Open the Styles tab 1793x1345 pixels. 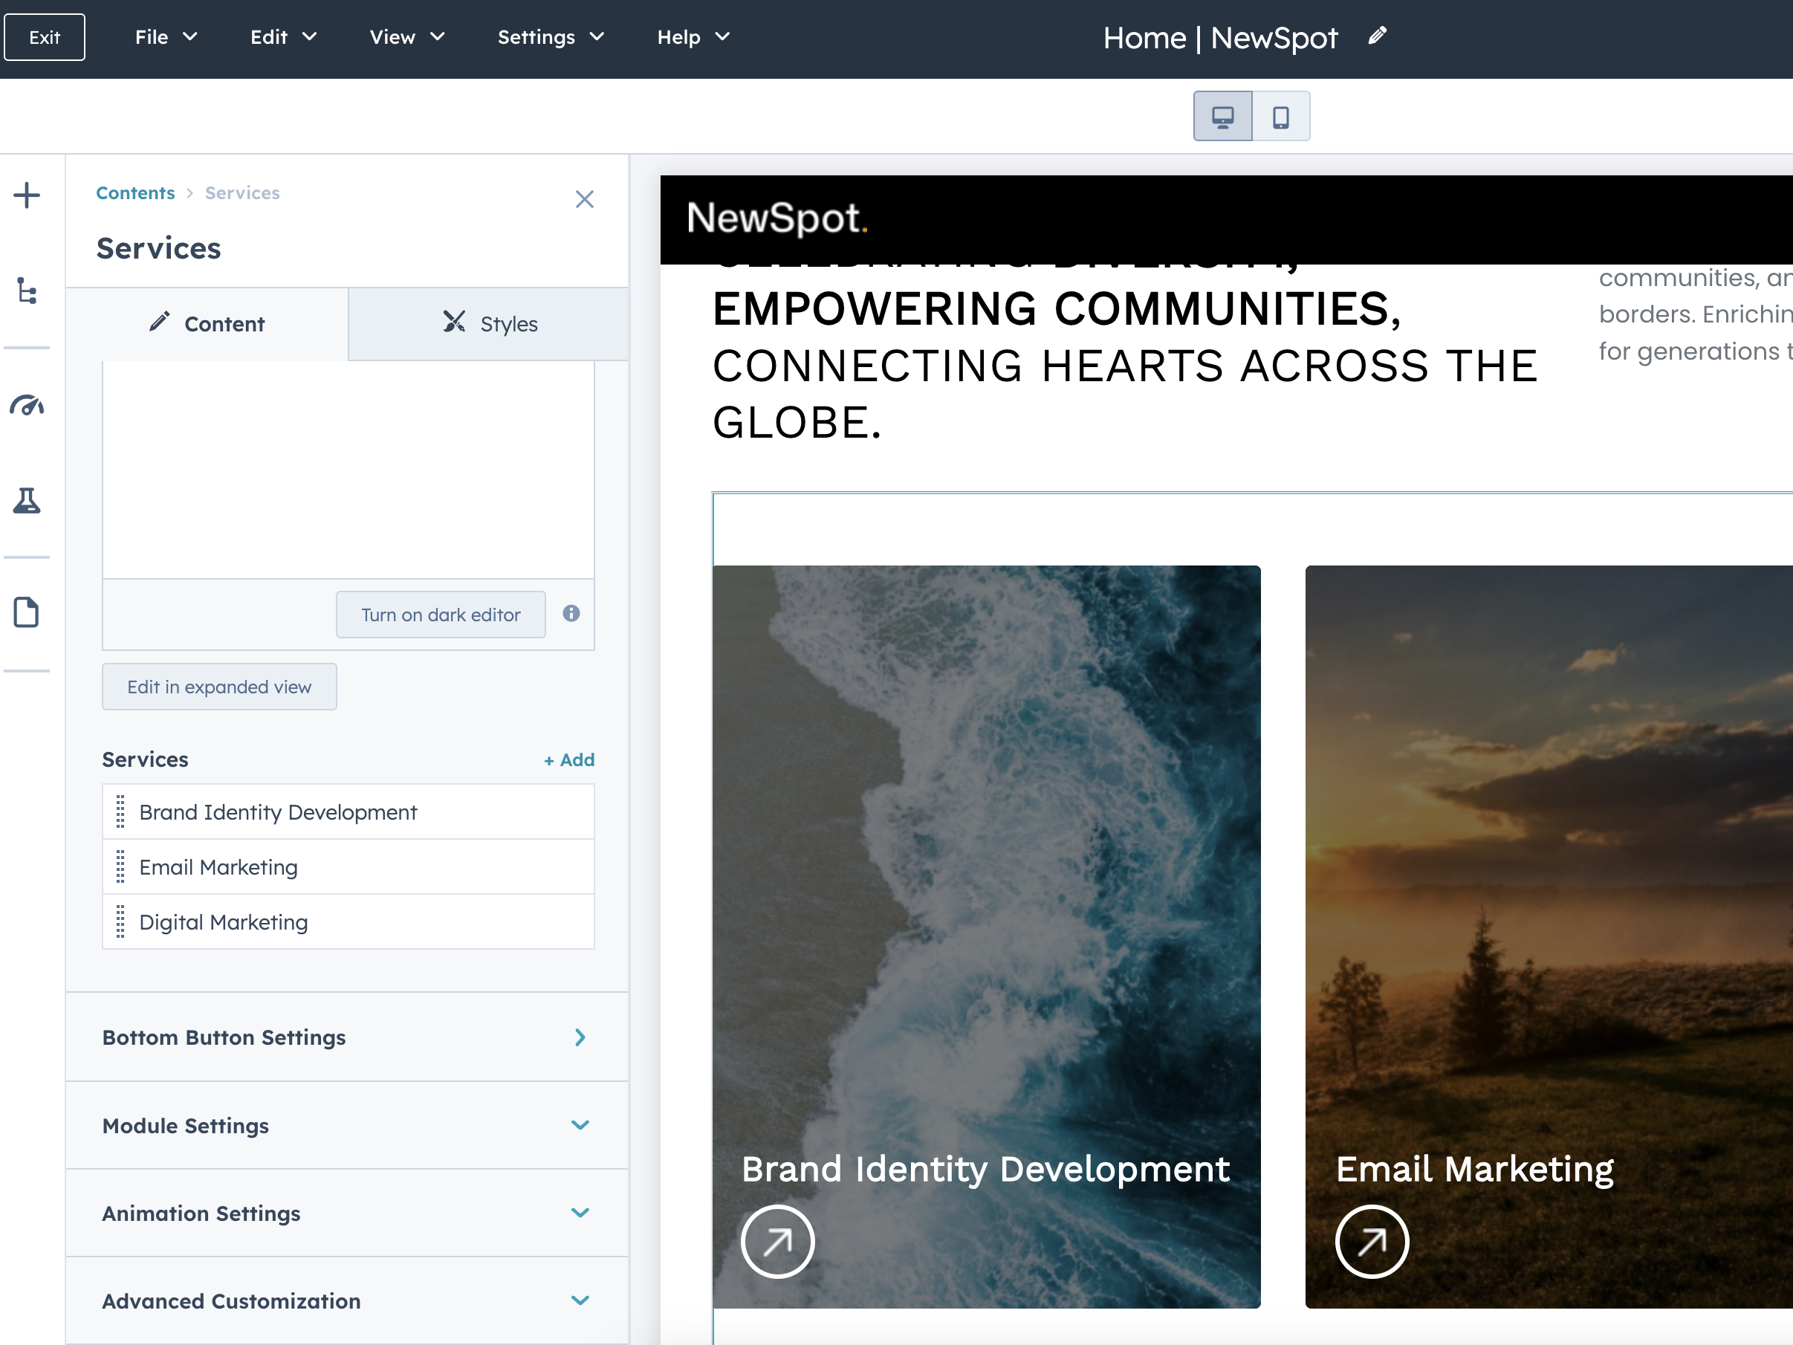coord(489,324)
